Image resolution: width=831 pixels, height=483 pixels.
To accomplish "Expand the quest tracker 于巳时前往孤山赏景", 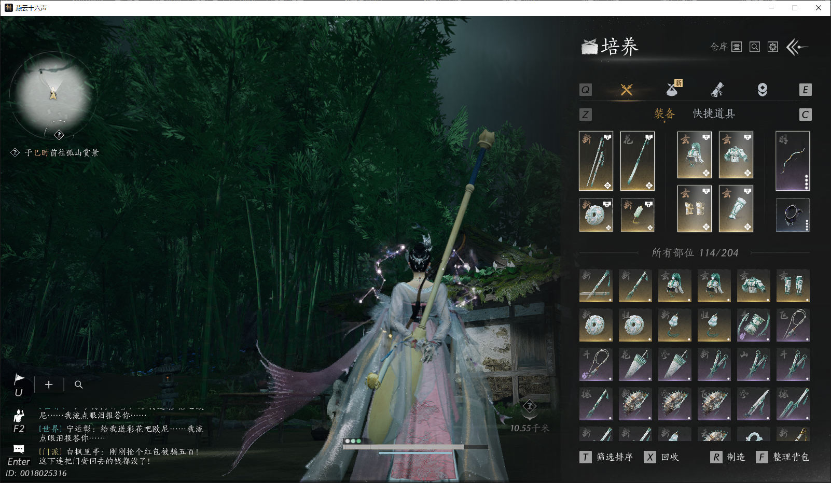I will [x=61, y=152].
